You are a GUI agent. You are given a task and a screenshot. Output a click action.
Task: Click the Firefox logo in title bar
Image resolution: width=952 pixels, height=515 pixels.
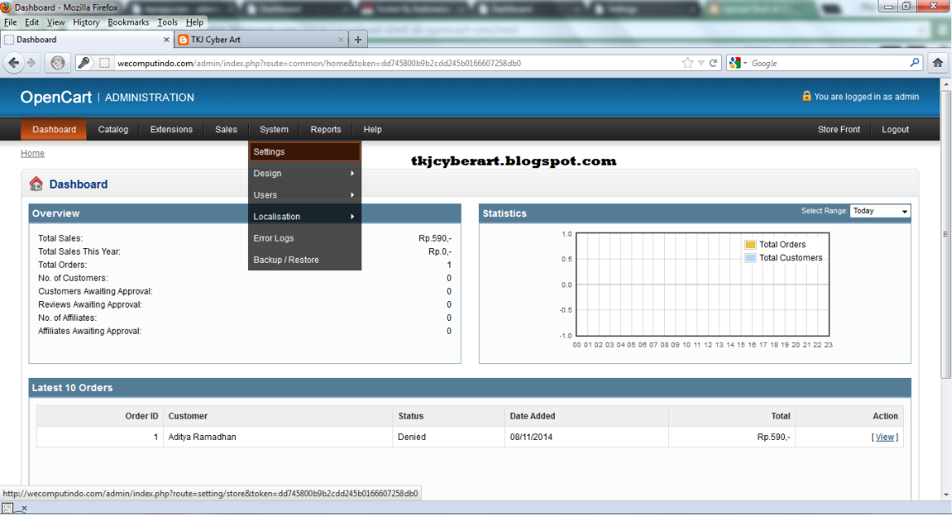point(6,7)
